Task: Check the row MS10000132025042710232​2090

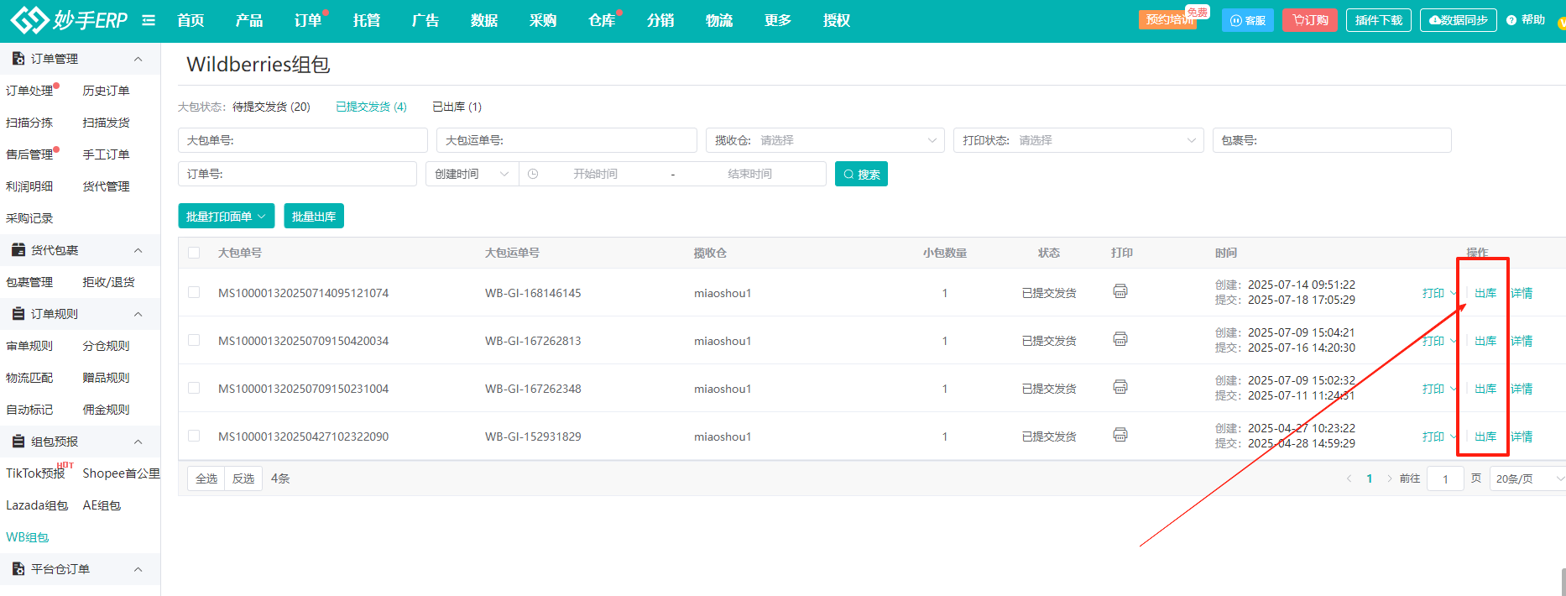Action: point(194,436)
